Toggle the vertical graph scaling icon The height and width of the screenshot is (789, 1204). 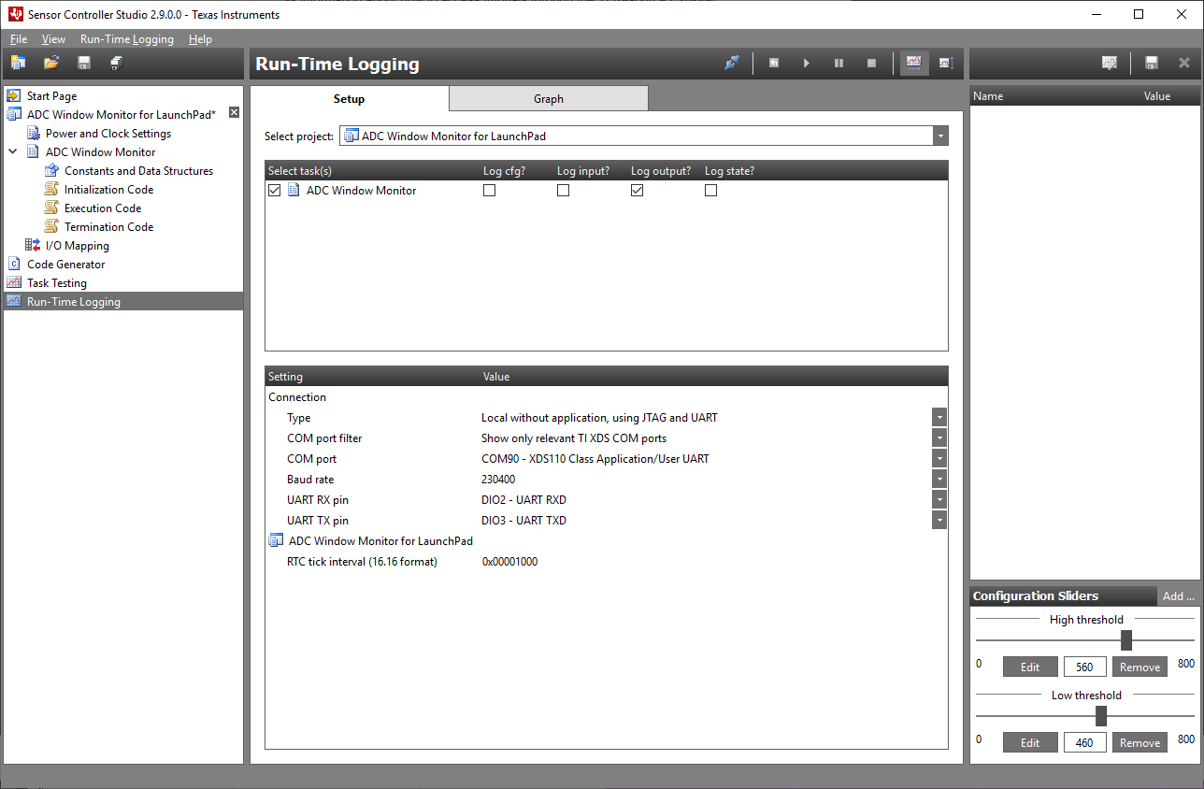(x=946, y=63)
